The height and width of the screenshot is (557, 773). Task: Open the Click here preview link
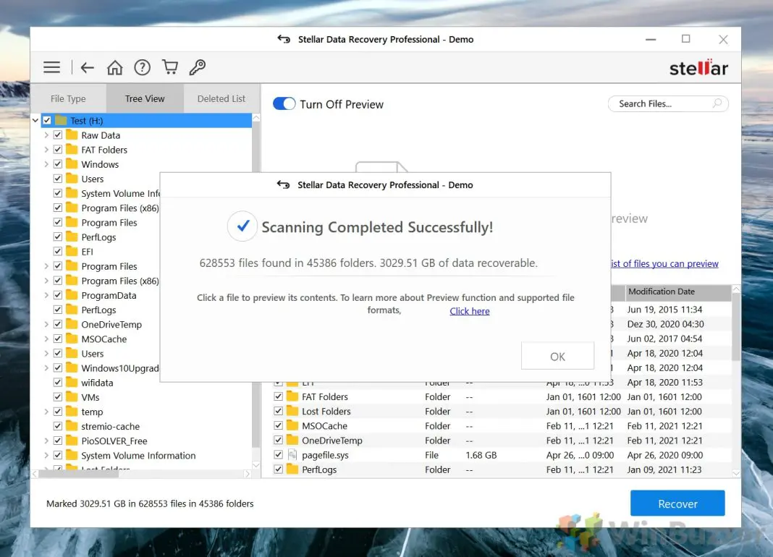point(469,311)
